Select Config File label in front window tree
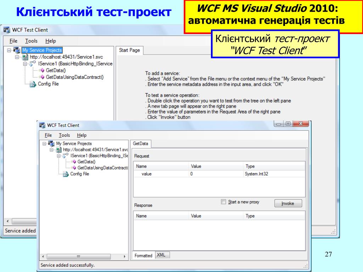This screenshot has width=363, height=272. tap(80, 174)
